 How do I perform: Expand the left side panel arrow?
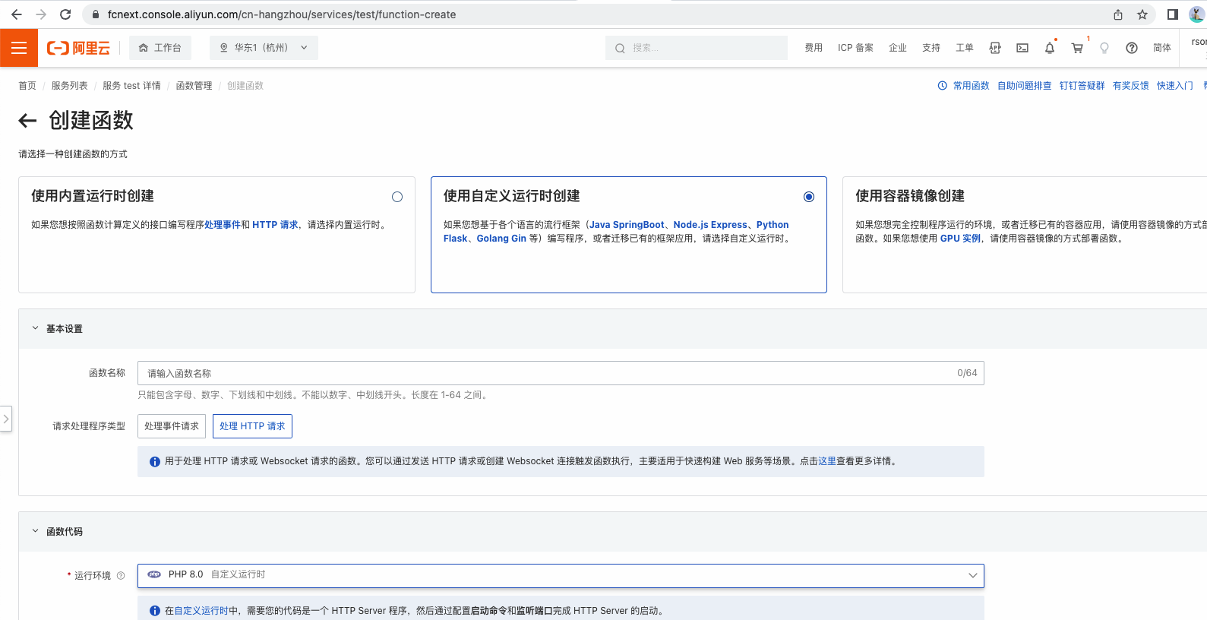tap(5, 419)
